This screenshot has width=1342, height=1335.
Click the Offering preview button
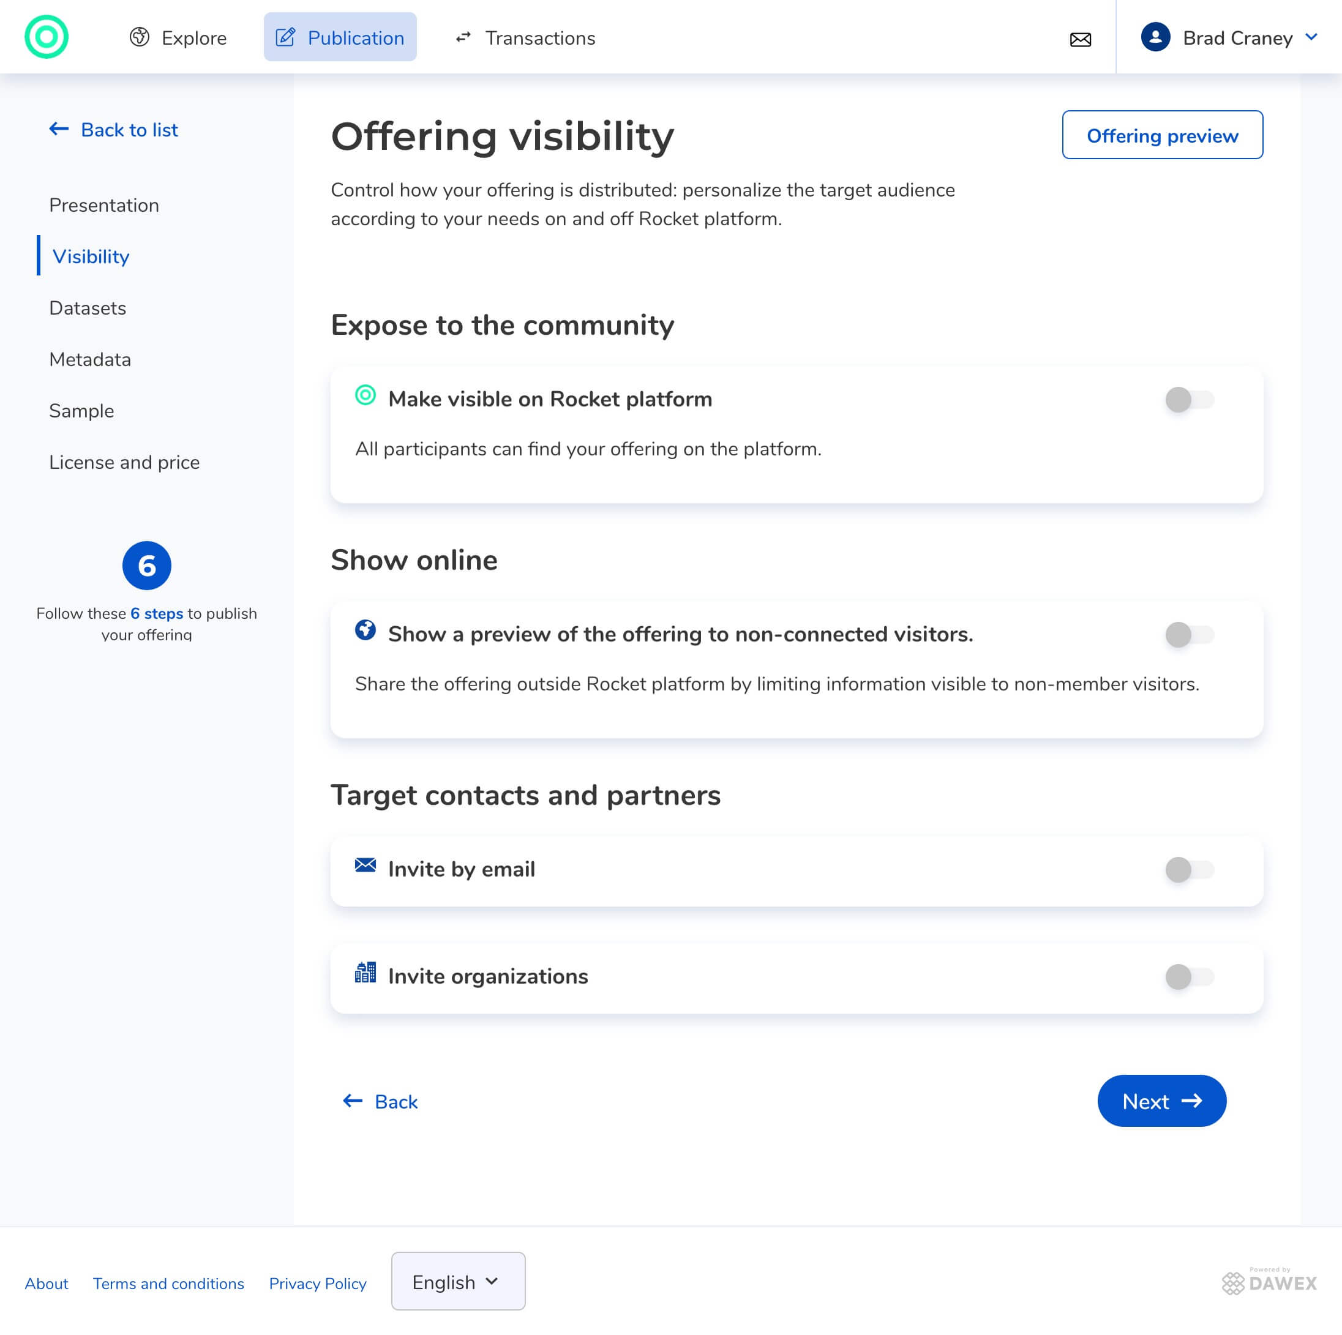(x=1162, y=135)
